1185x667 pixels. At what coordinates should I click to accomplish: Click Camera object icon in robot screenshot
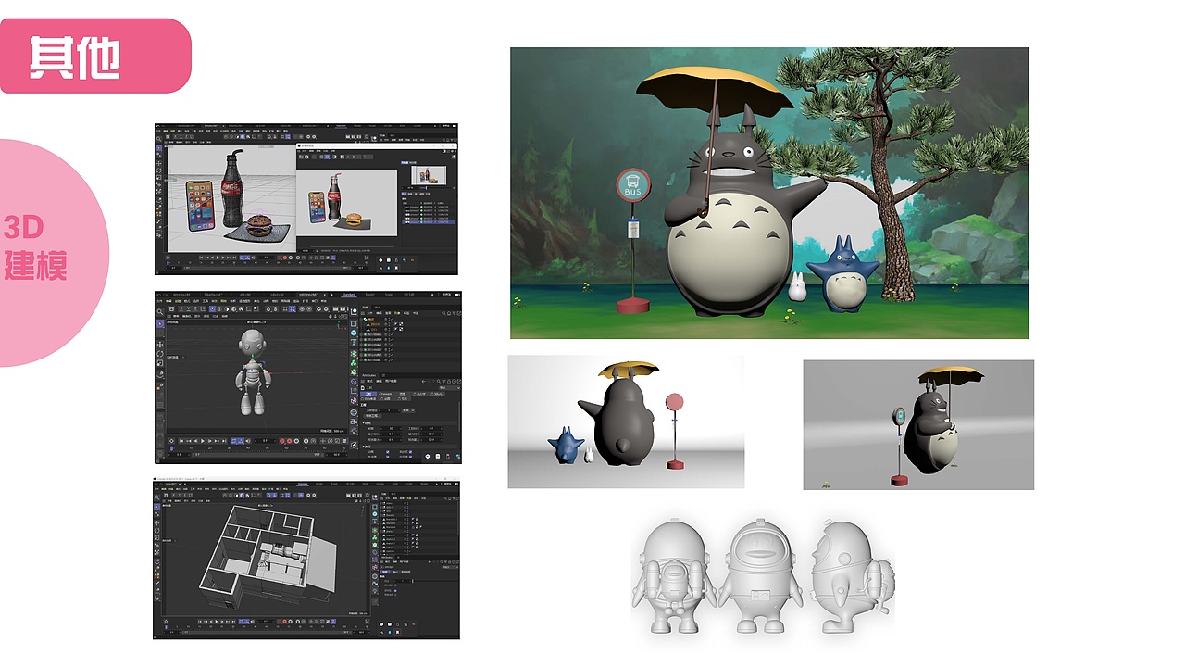point(354,422)
